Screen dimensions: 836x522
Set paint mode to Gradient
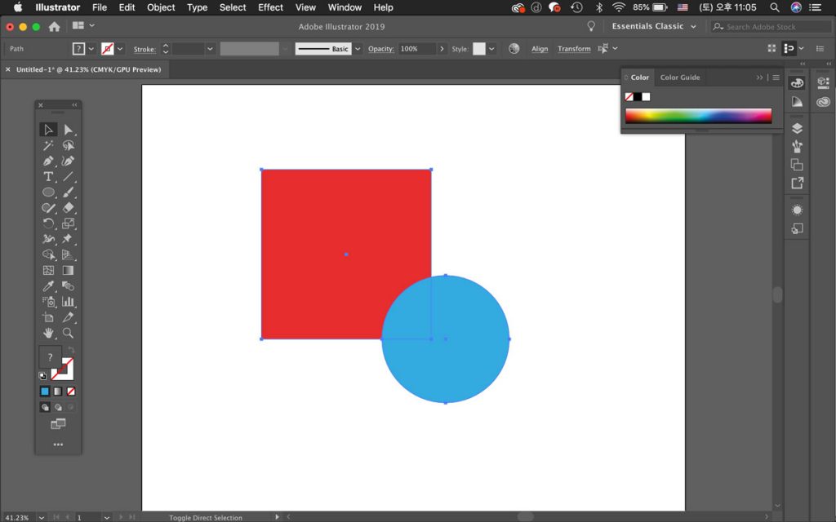click(58, 391)
